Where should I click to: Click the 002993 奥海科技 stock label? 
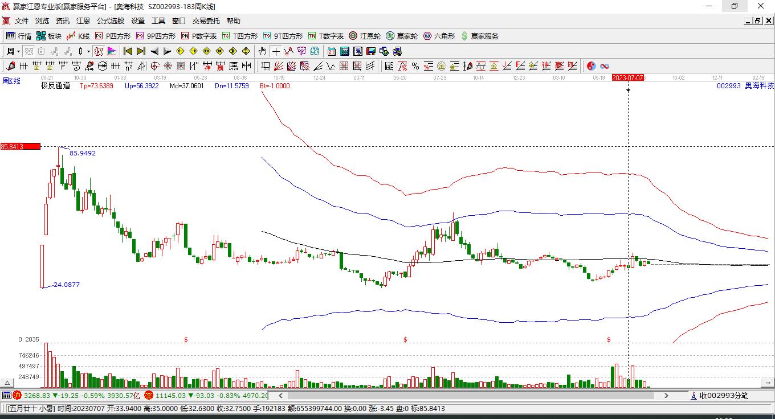745,85
